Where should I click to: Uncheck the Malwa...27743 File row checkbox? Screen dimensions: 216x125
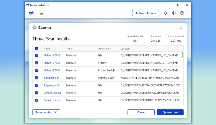click(37, 55)
